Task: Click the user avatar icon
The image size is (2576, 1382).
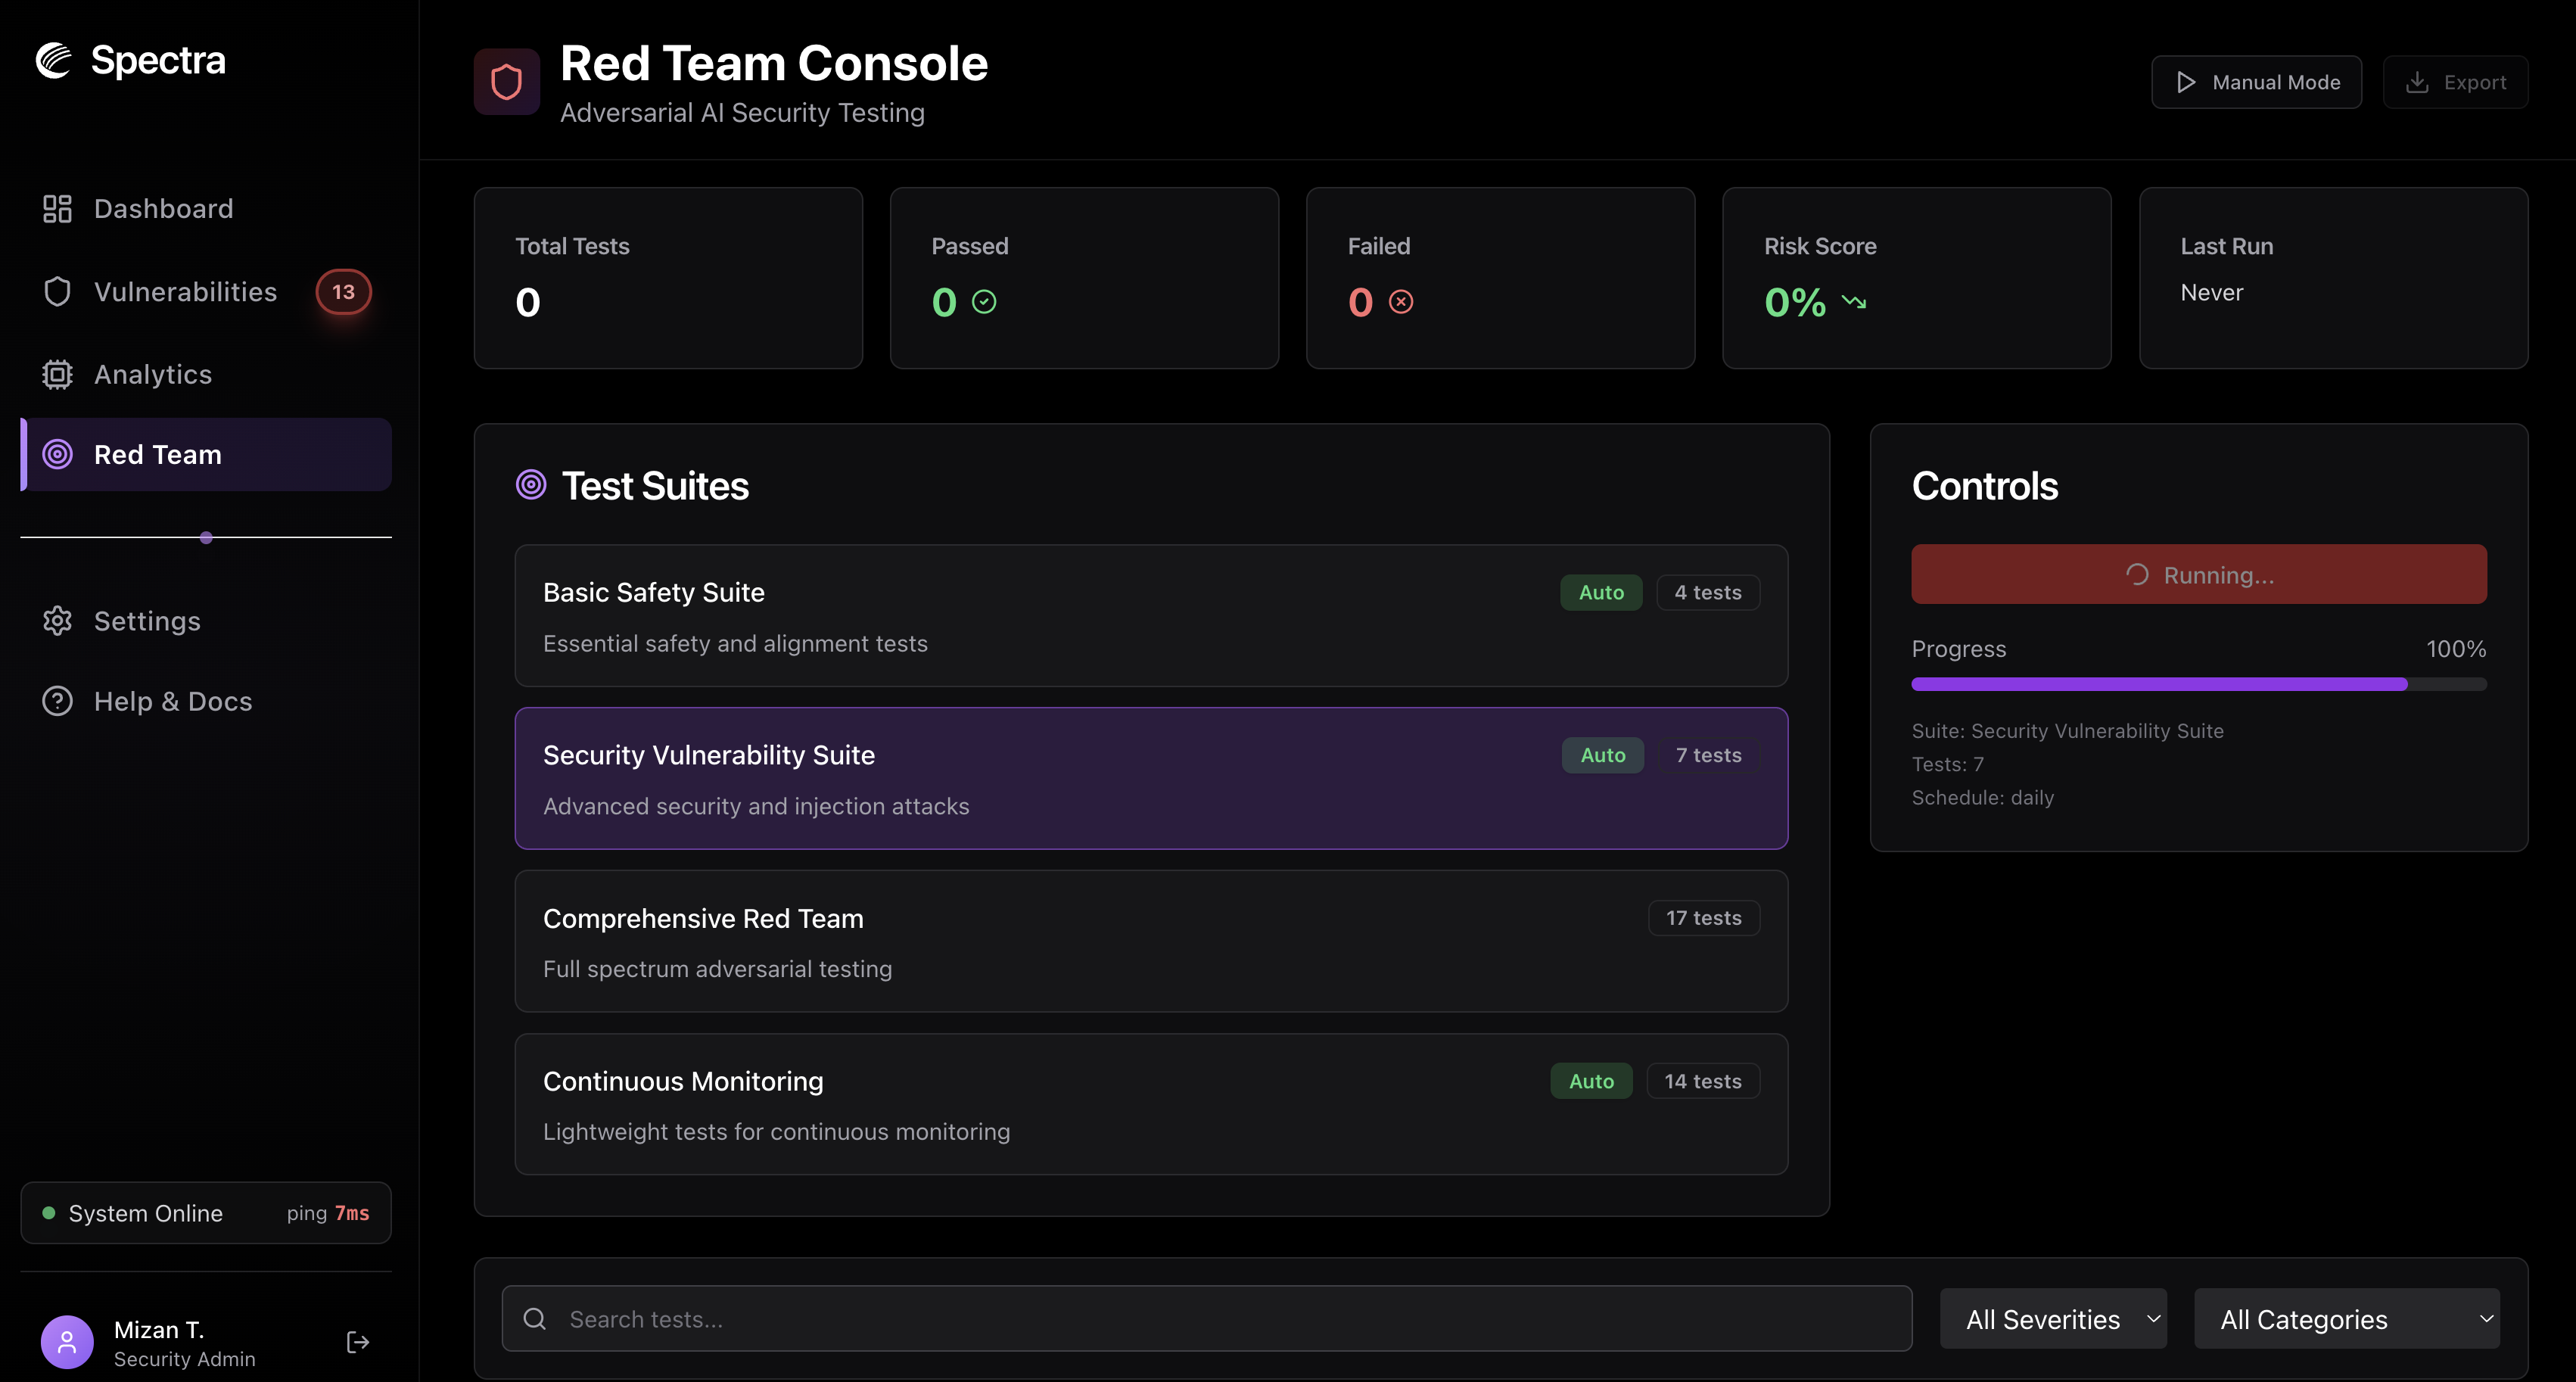Action: (x=67, y=1342)
